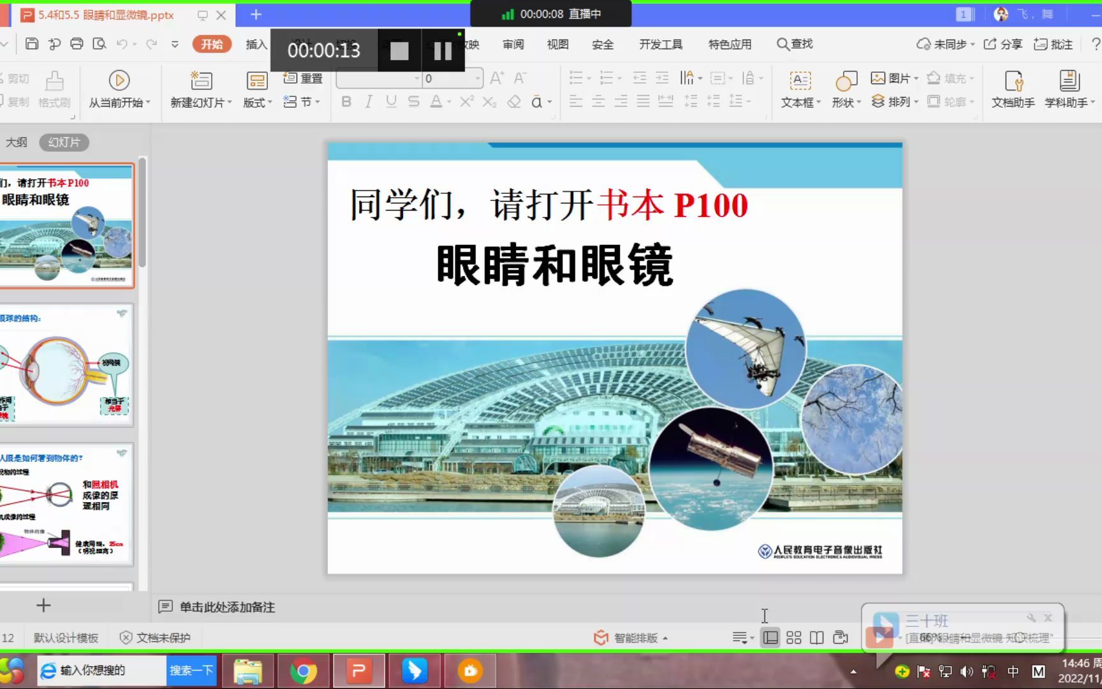Open the 未同步 sync status dropdown
This screenshot has width=1102, height=689.
pos(946,44)
